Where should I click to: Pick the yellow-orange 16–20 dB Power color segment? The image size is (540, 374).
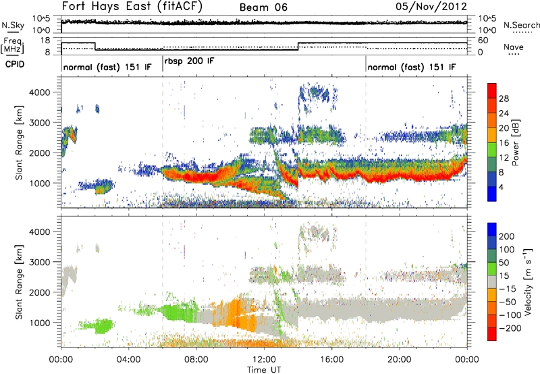(492, 135)
